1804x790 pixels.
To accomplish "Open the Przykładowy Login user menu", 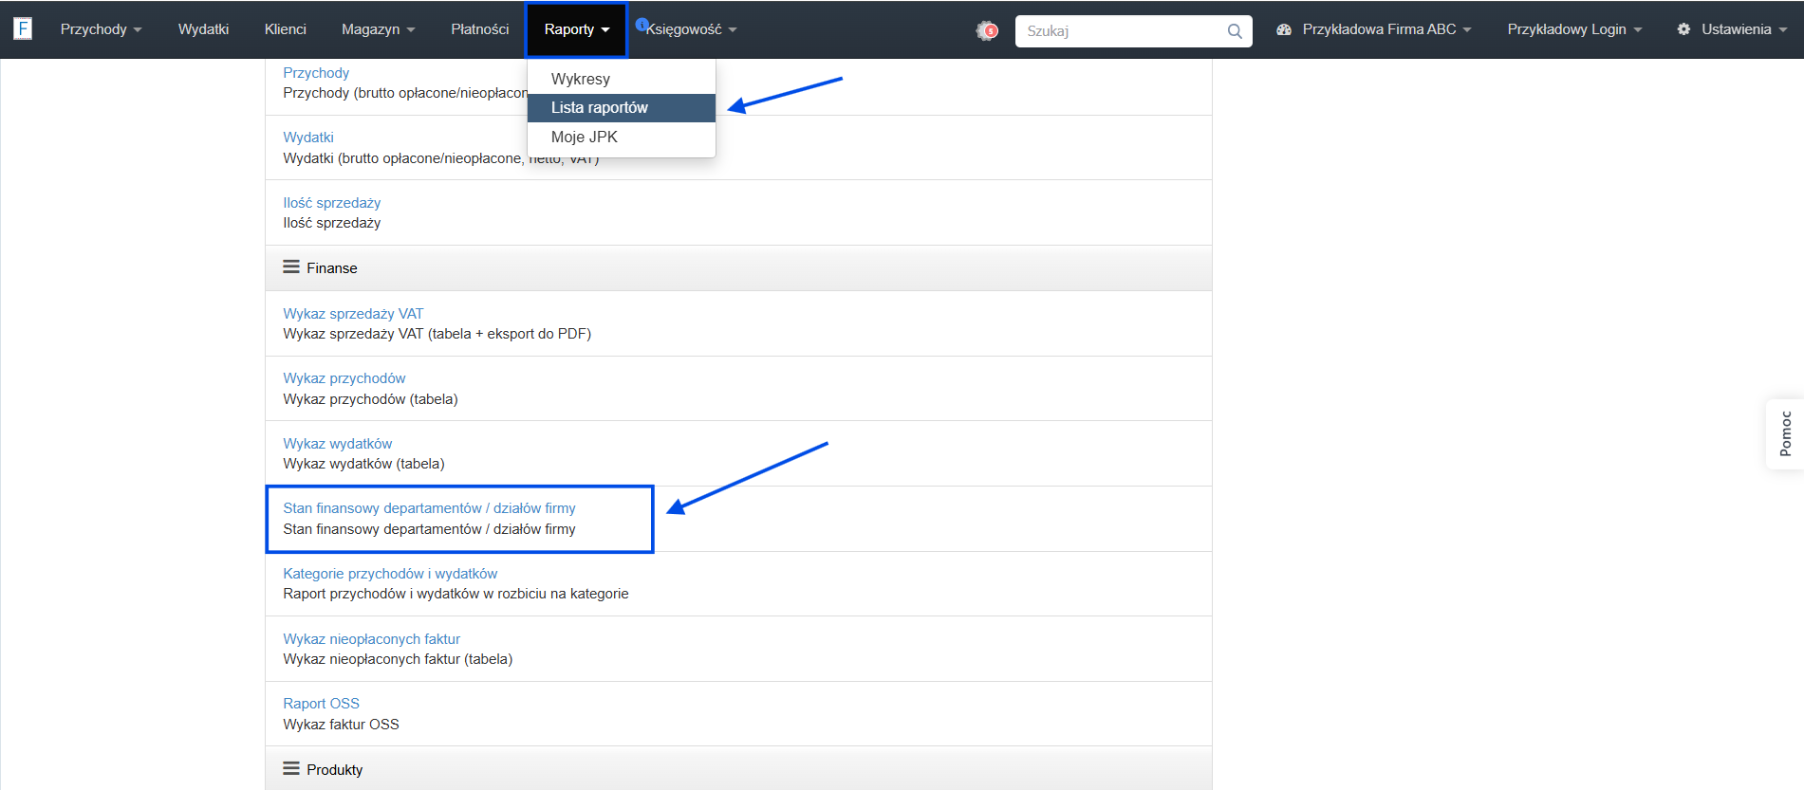I will point(1574,29).
